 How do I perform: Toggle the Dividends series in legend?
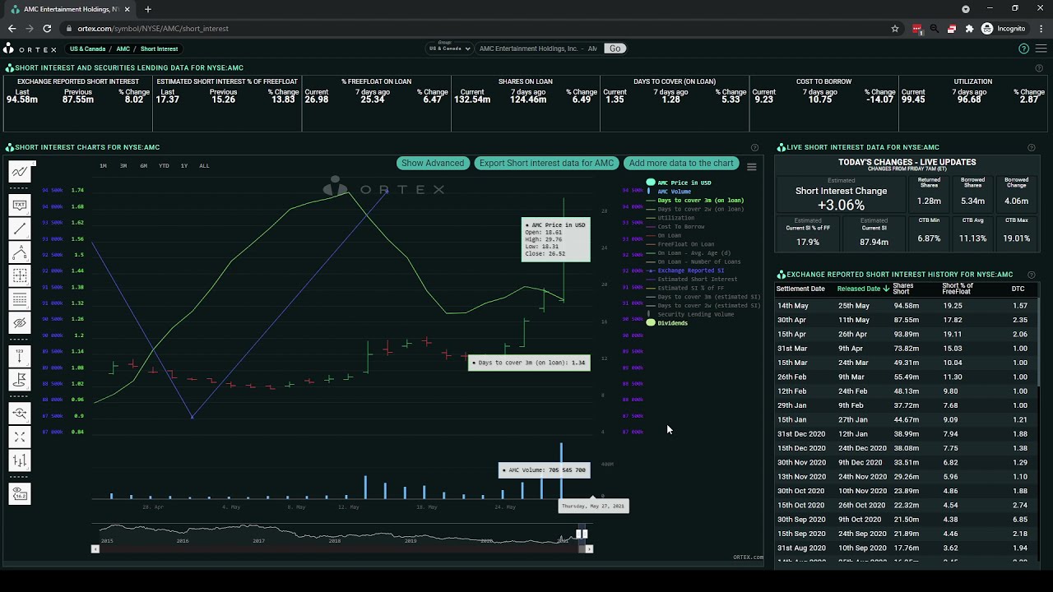[x=672, y=323]
